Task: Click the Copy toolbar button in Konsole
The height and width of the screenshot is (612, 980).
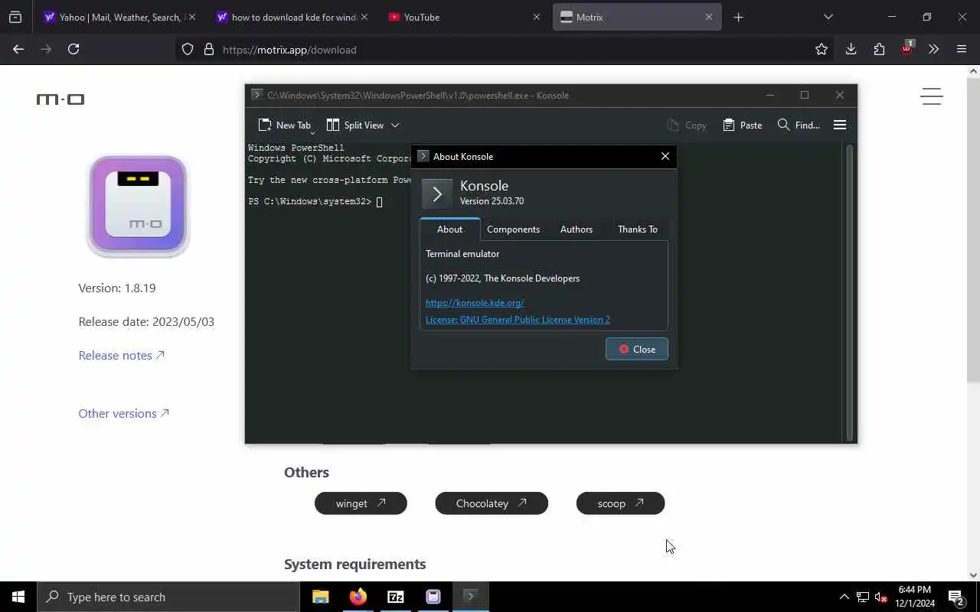Action: [687, 125]
